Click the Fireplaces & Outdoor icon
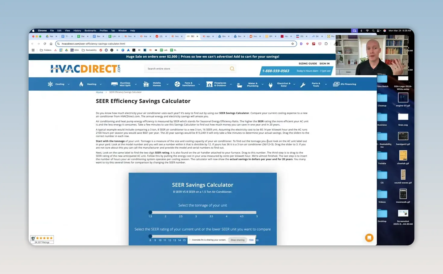This screenshot has height=274, width=443. (209, 84)
